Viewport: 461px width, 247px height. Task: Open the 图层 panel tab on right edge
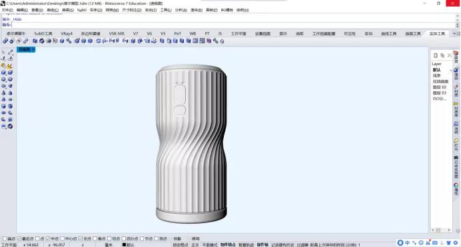(456, 57)
